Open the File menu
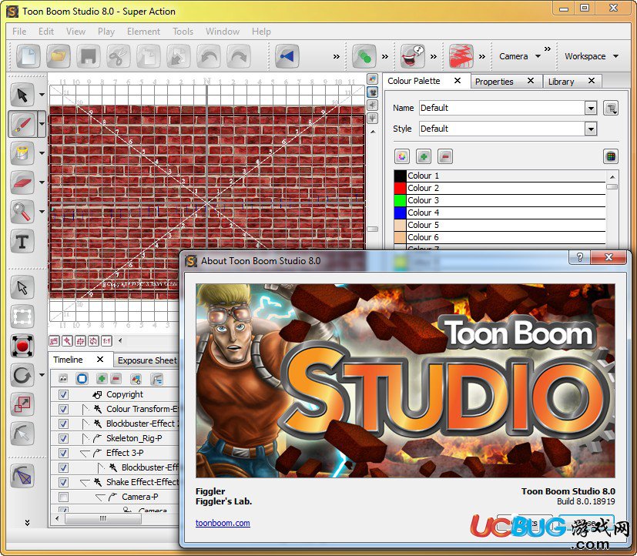The image size is (637, 556). click(19, 32)
